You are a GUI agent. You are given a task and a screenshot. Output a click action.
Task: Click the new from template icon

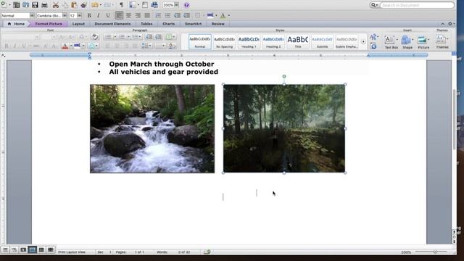point(17,5)
